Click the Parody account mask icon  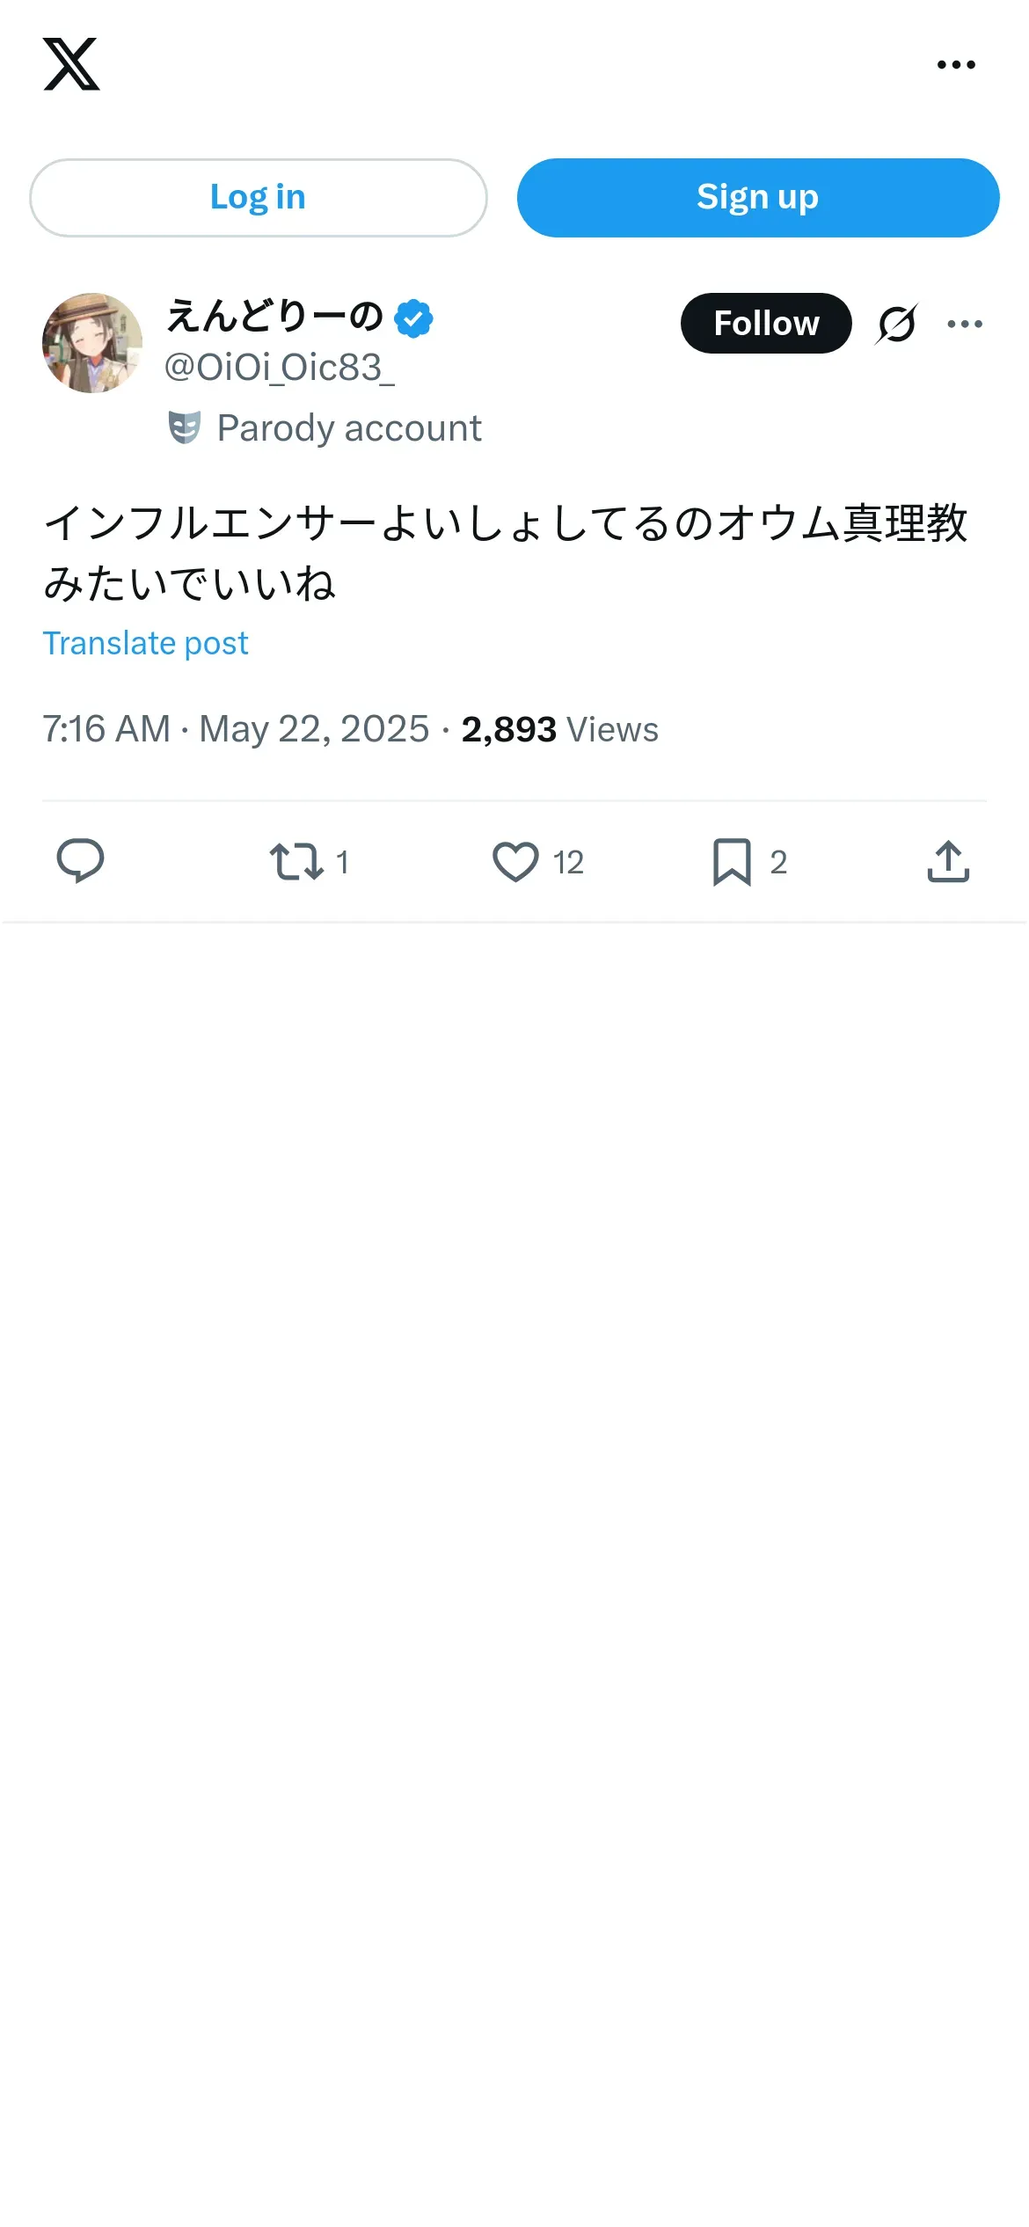point(185,428)
